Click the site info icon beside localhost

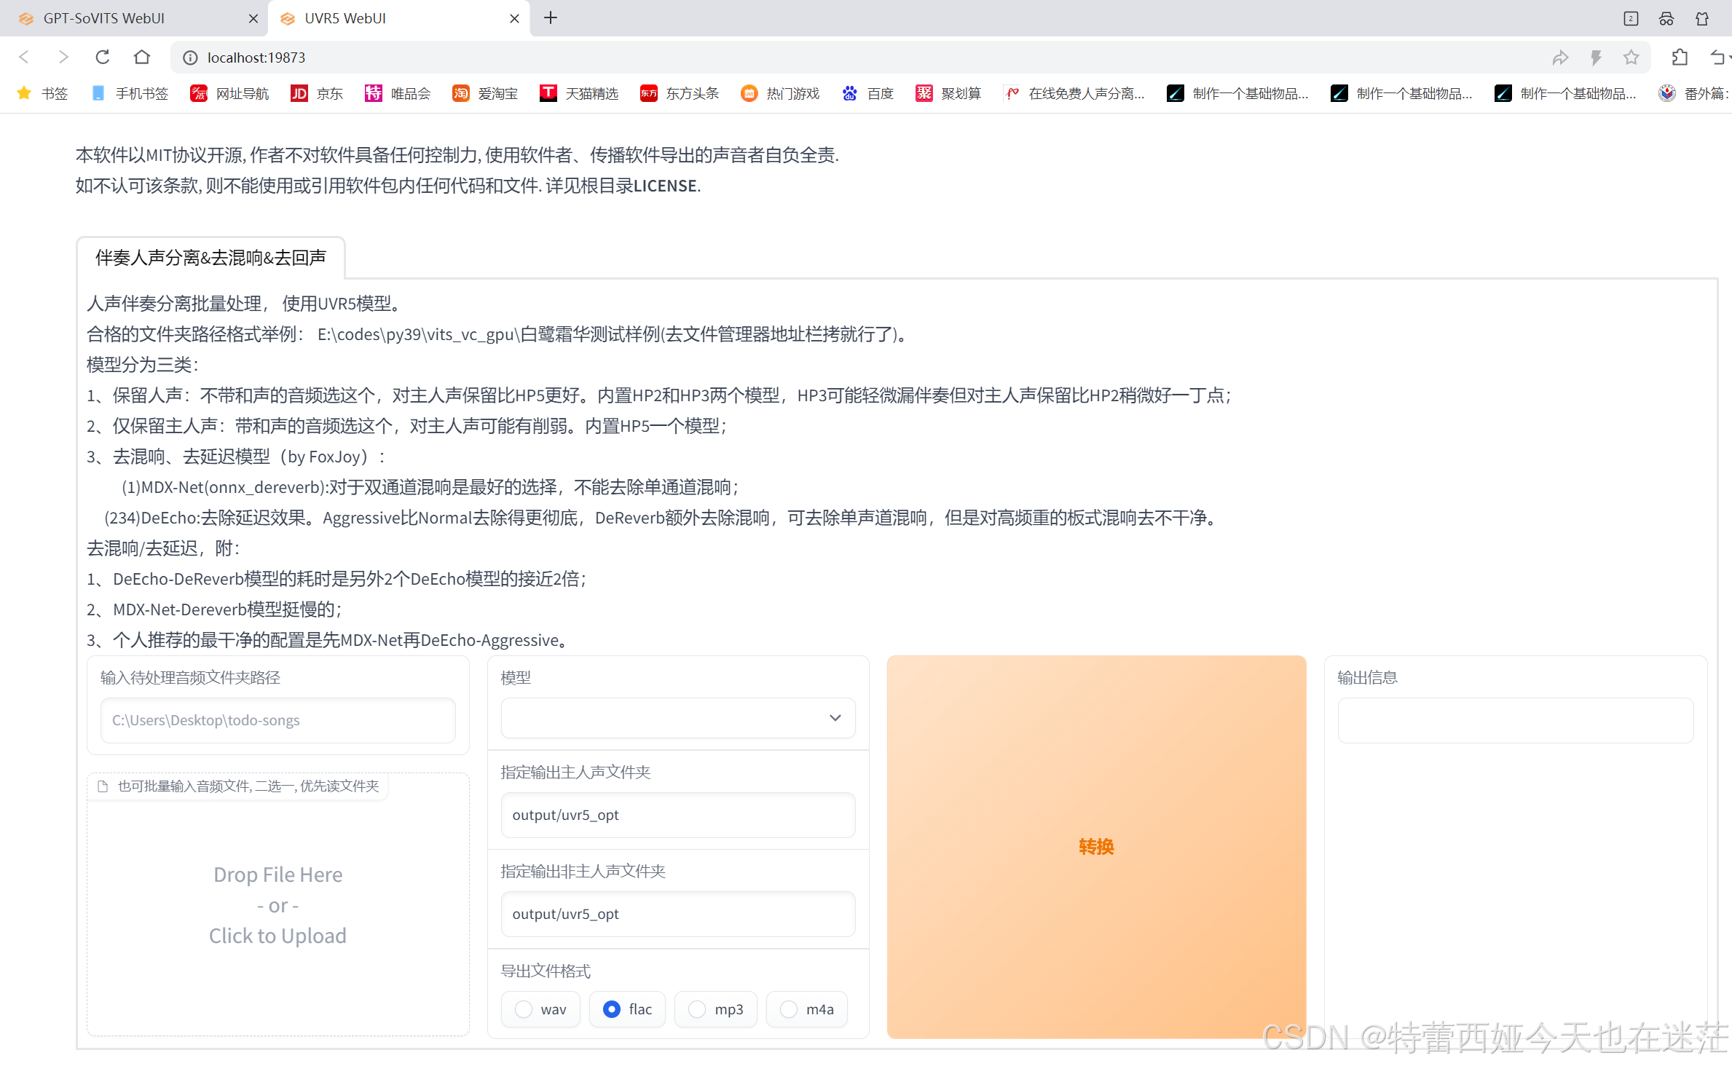[190, 58]
